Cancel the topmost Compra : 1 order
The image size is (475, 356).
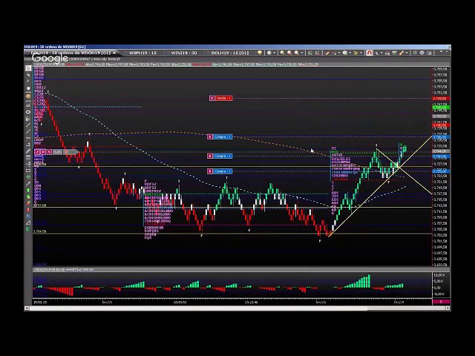click(212, 137)
